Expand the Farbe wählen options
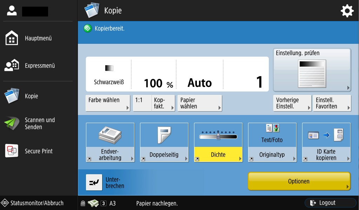The height and width of the screenshot is (210, 359). tap(108, 103)
